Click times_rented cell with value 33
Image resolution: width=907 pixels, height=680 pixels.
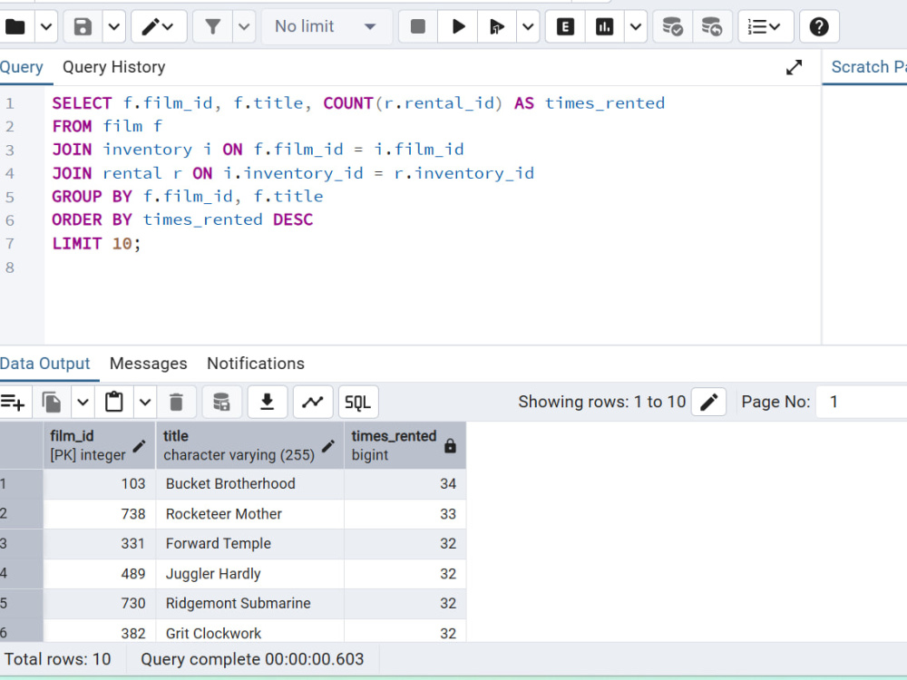[405, 514]
